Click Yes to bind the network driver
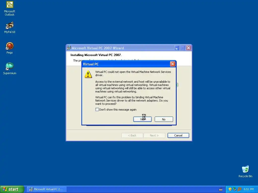The image size is (258, 193). pos(142,119)
